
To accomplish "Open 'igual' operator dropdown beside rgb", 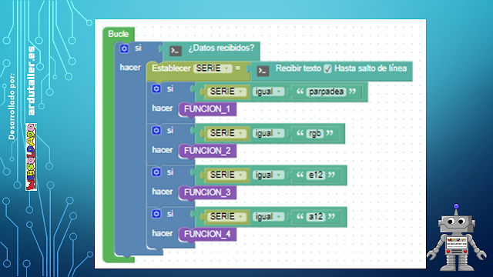I will click(x=268, y=133).
